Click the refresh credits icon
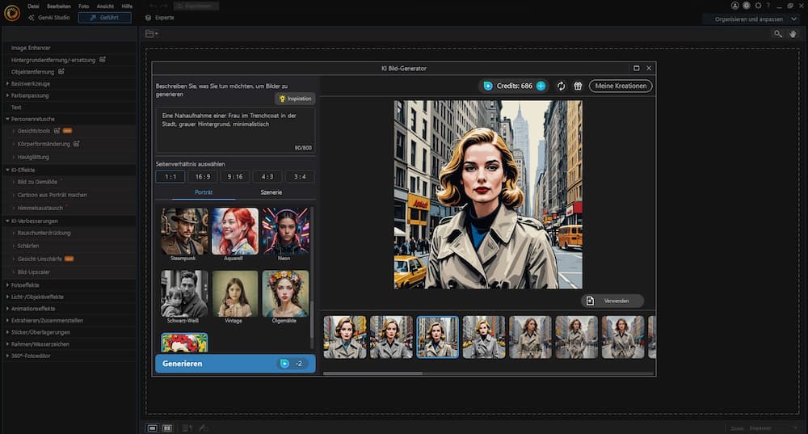808x434 pixels. tap(562, 86)
